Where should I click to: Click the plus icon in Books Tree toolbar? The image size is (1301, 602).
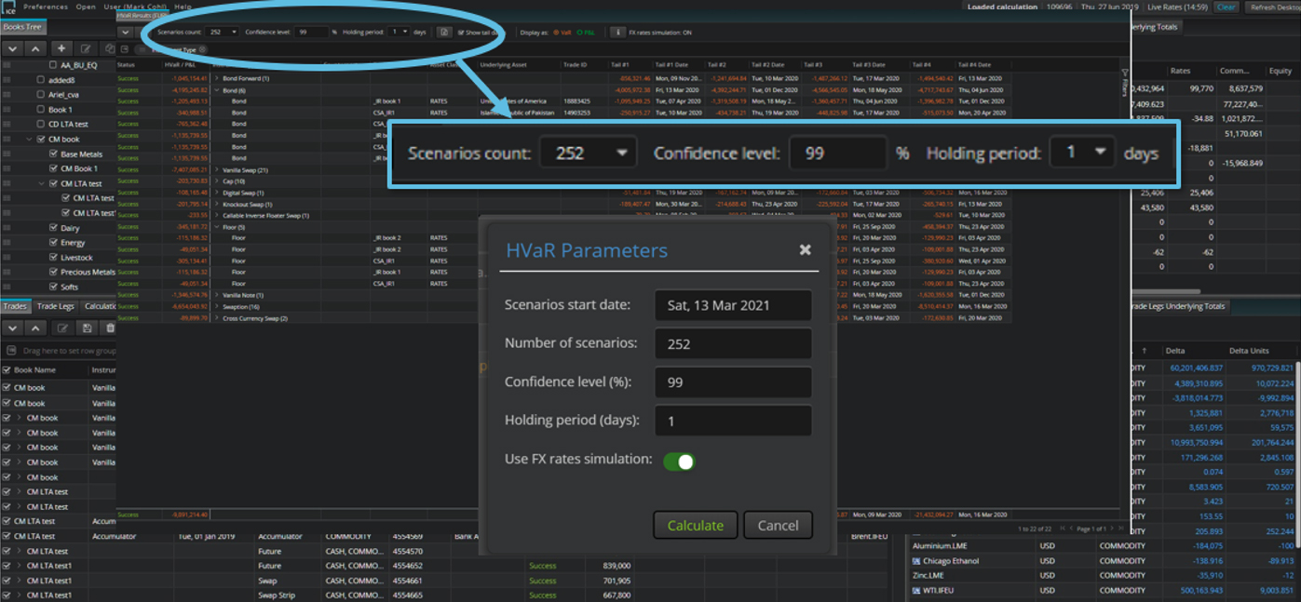(x=61, y=48)
